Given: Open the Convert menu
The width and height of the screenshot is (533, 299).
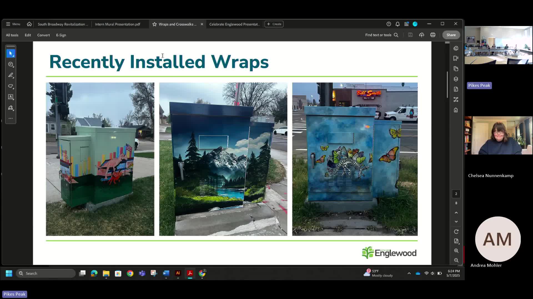Looking at the screenshot, I should [x=43, y=35].
